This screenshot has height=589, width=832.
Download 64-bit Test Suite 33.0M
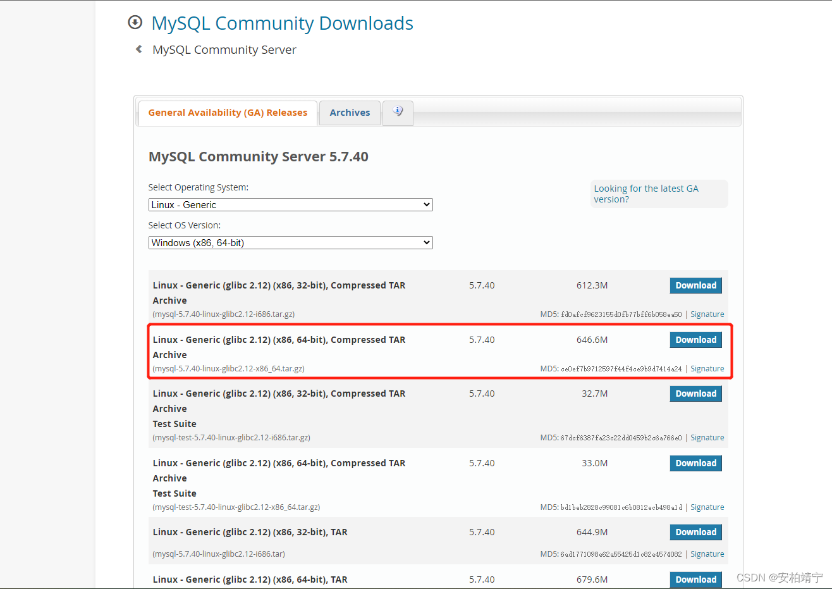[x=695, y=463]
